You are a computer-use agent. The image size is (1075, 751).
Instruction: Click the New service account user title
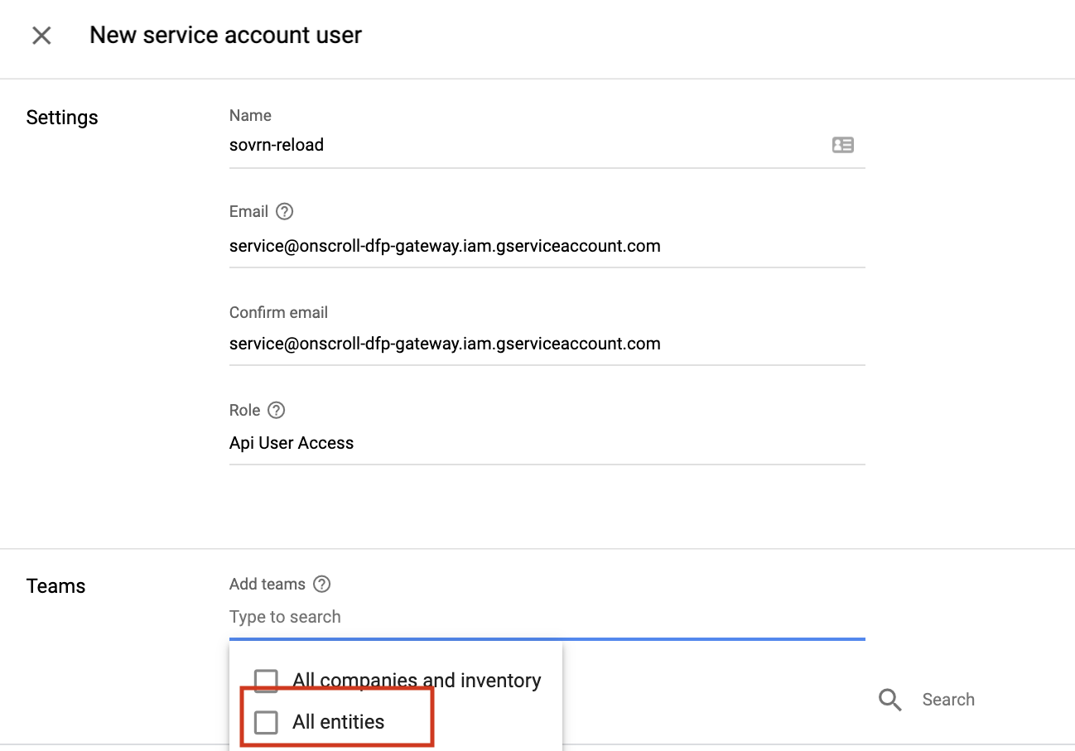pos(225,36)
